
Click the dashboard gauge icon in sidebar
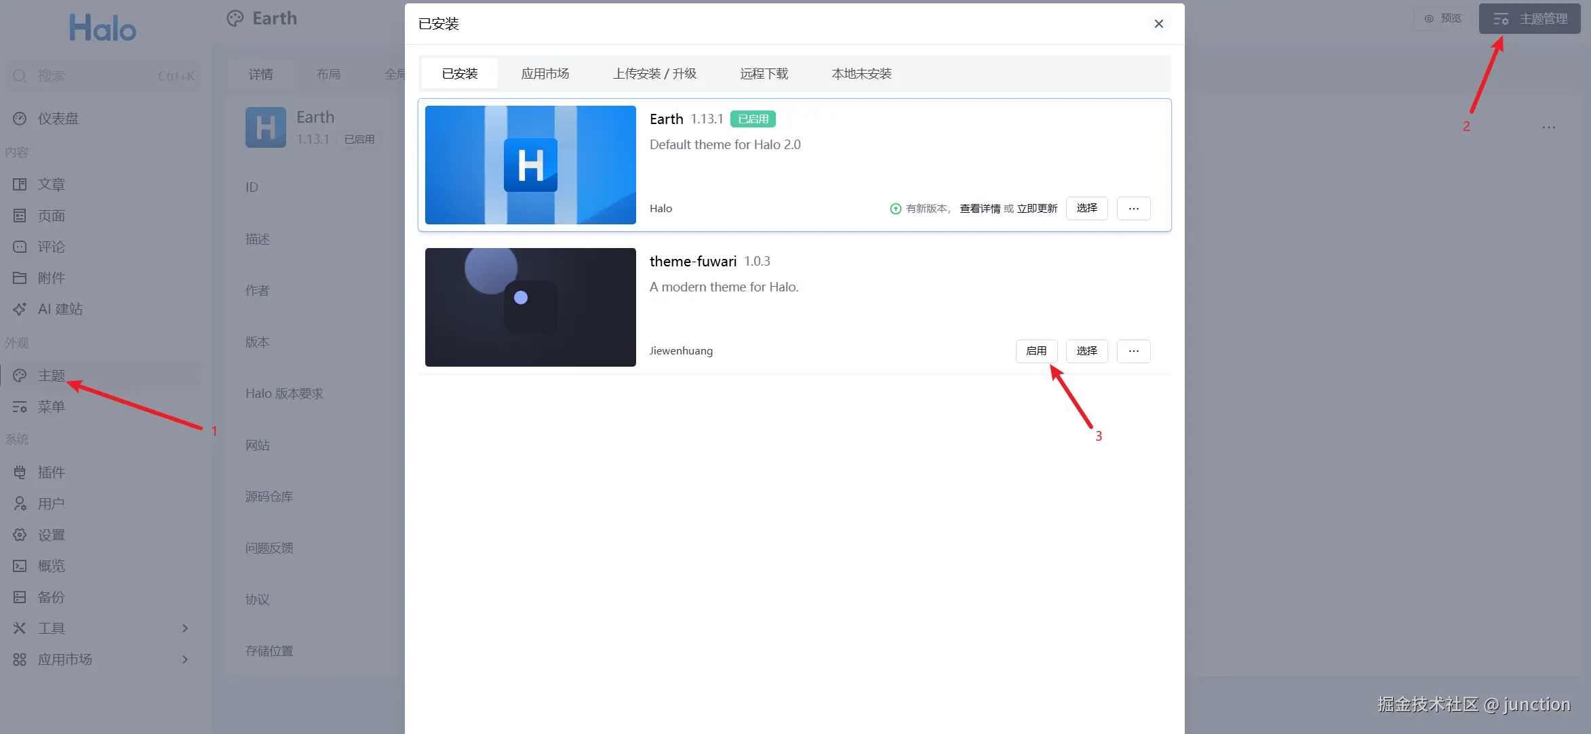pos(20,119)
